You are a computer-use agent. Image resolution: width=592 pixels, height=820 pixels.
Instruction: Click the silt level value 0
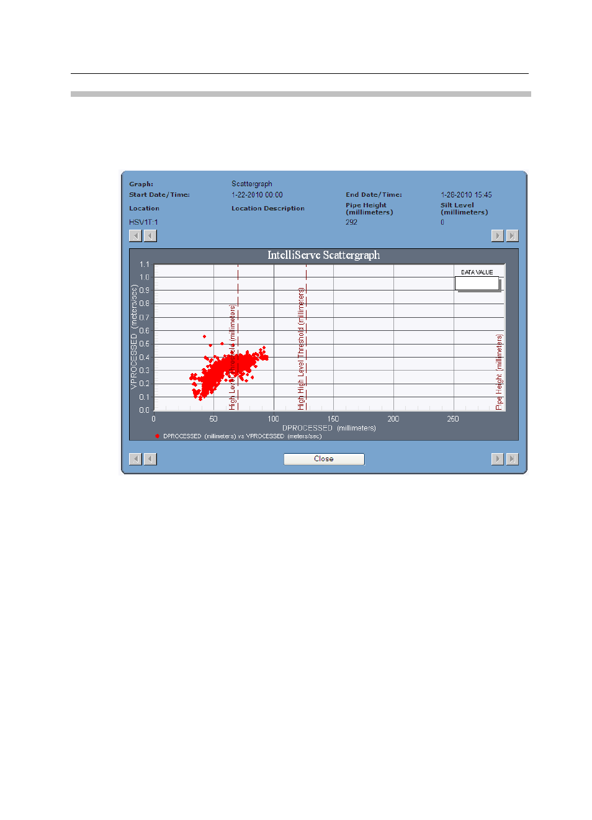coord(442,222)
